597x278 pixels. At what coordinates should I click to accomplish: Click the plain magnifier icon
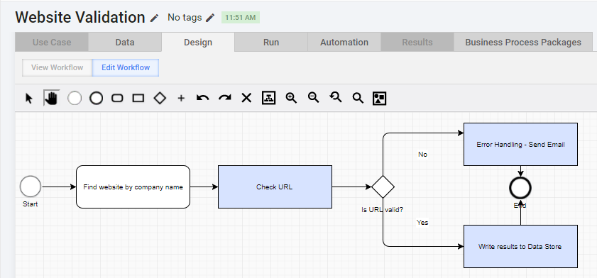point(358,99)
